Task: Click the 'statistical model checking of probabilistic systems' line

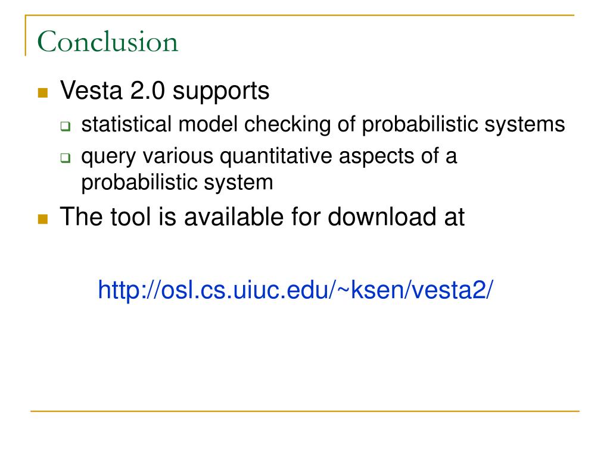Action: [323, 125]
